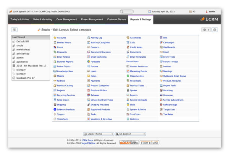Open slouis in Last Viewed
This screenshot has width=229, height=157.
20,45
